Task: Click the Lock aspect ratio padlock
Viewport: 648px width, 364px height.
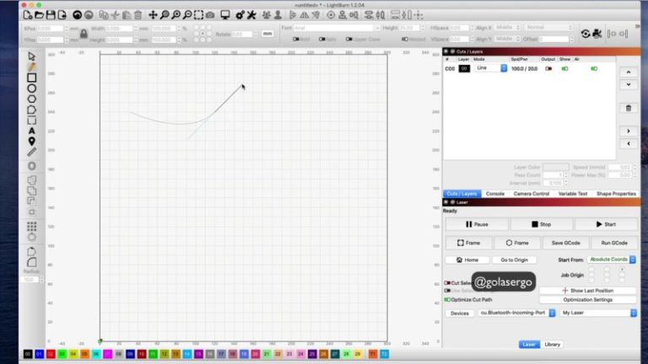Action: (x=84, y=34)
